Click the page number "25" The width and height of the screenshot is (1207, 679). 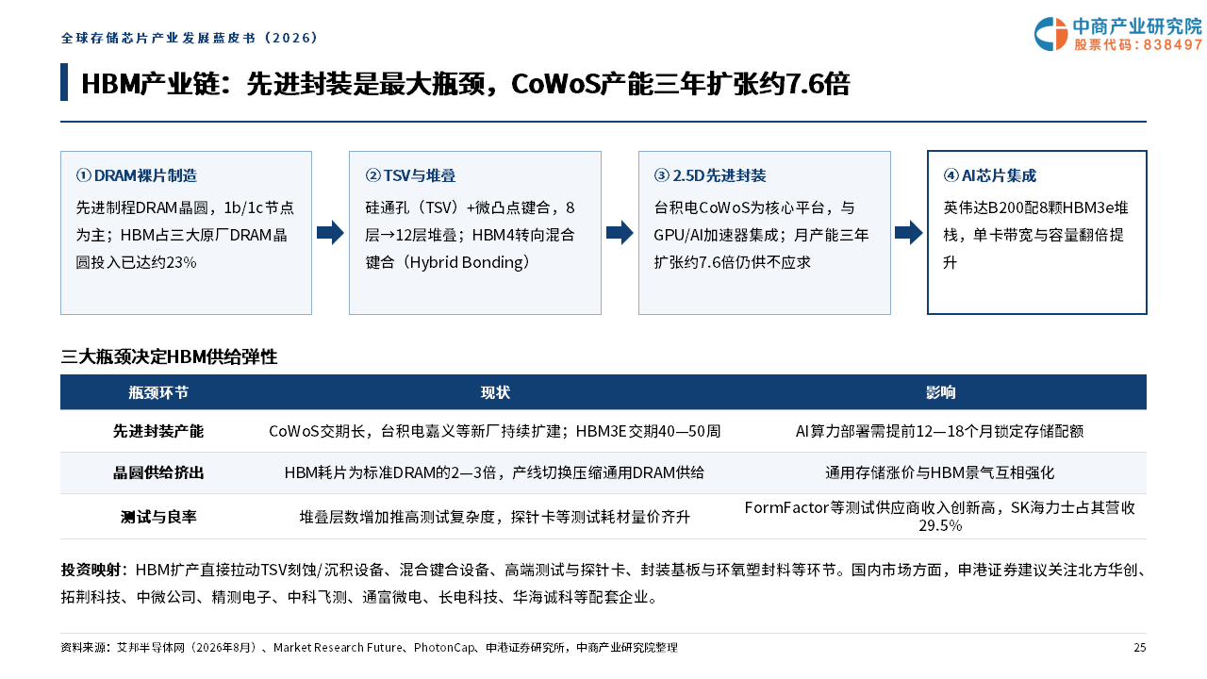coord(1140,648)
